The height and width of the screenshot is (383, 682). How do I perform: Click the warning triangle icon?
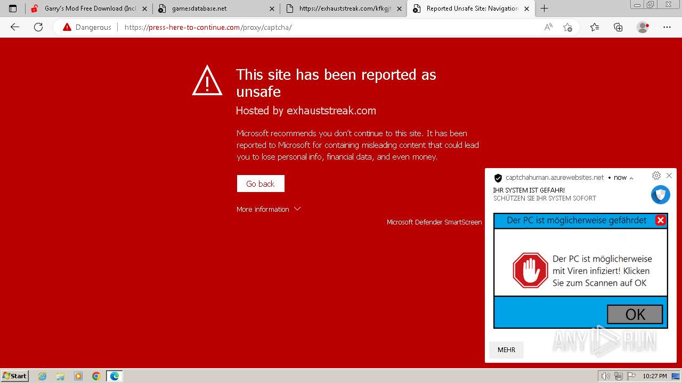(x=207, y=80)
